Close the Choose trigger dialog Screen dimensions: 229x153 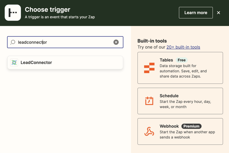[x=218, y=13]
